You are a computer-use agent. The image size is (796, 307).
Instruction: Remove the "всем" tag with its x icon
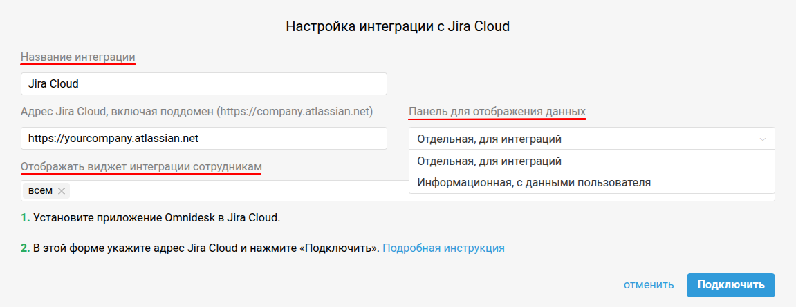tap(62, 191)
